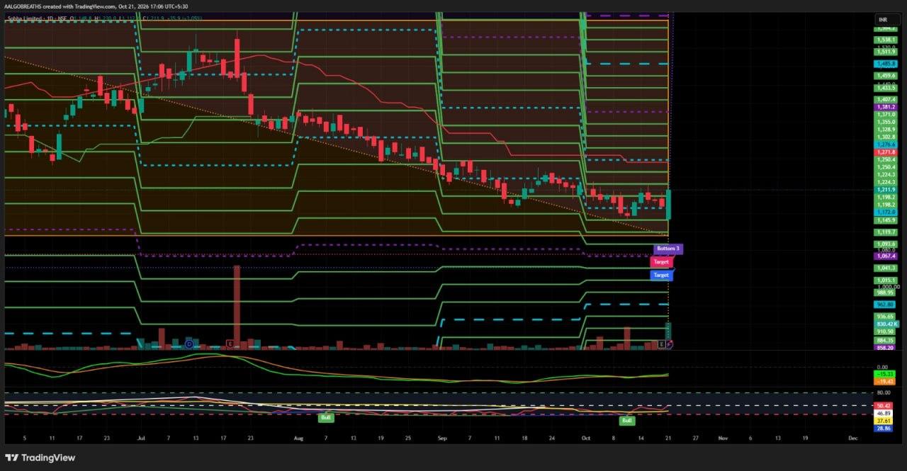Select the blue Target label

coord(660,275)
